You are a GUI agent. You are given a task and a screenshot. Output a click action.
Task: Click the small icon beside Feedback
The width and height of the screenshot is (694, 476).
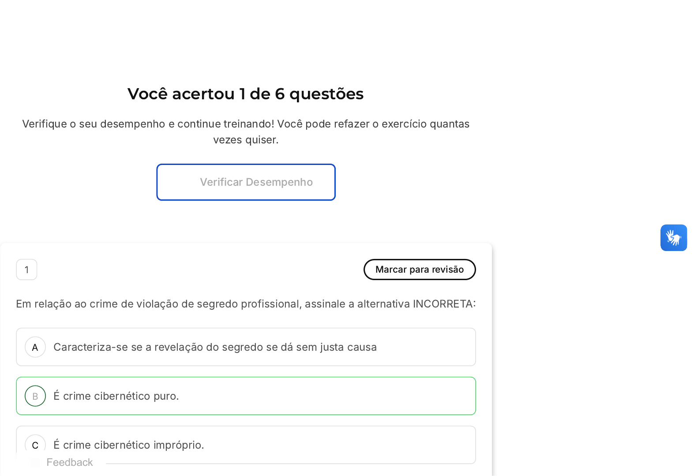click(x=35, y=462)
